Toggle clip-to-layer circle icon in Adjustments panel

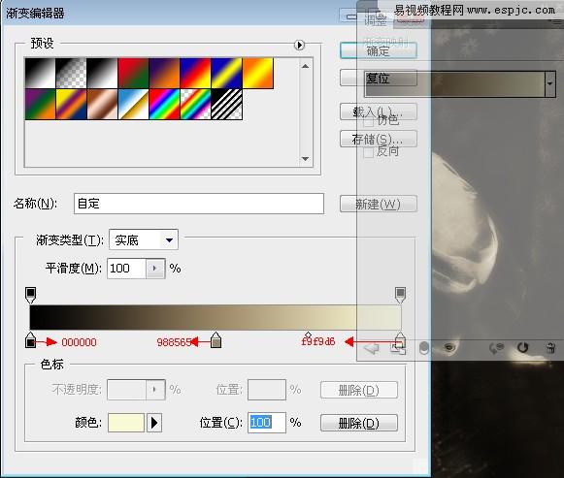coord(424,348)
